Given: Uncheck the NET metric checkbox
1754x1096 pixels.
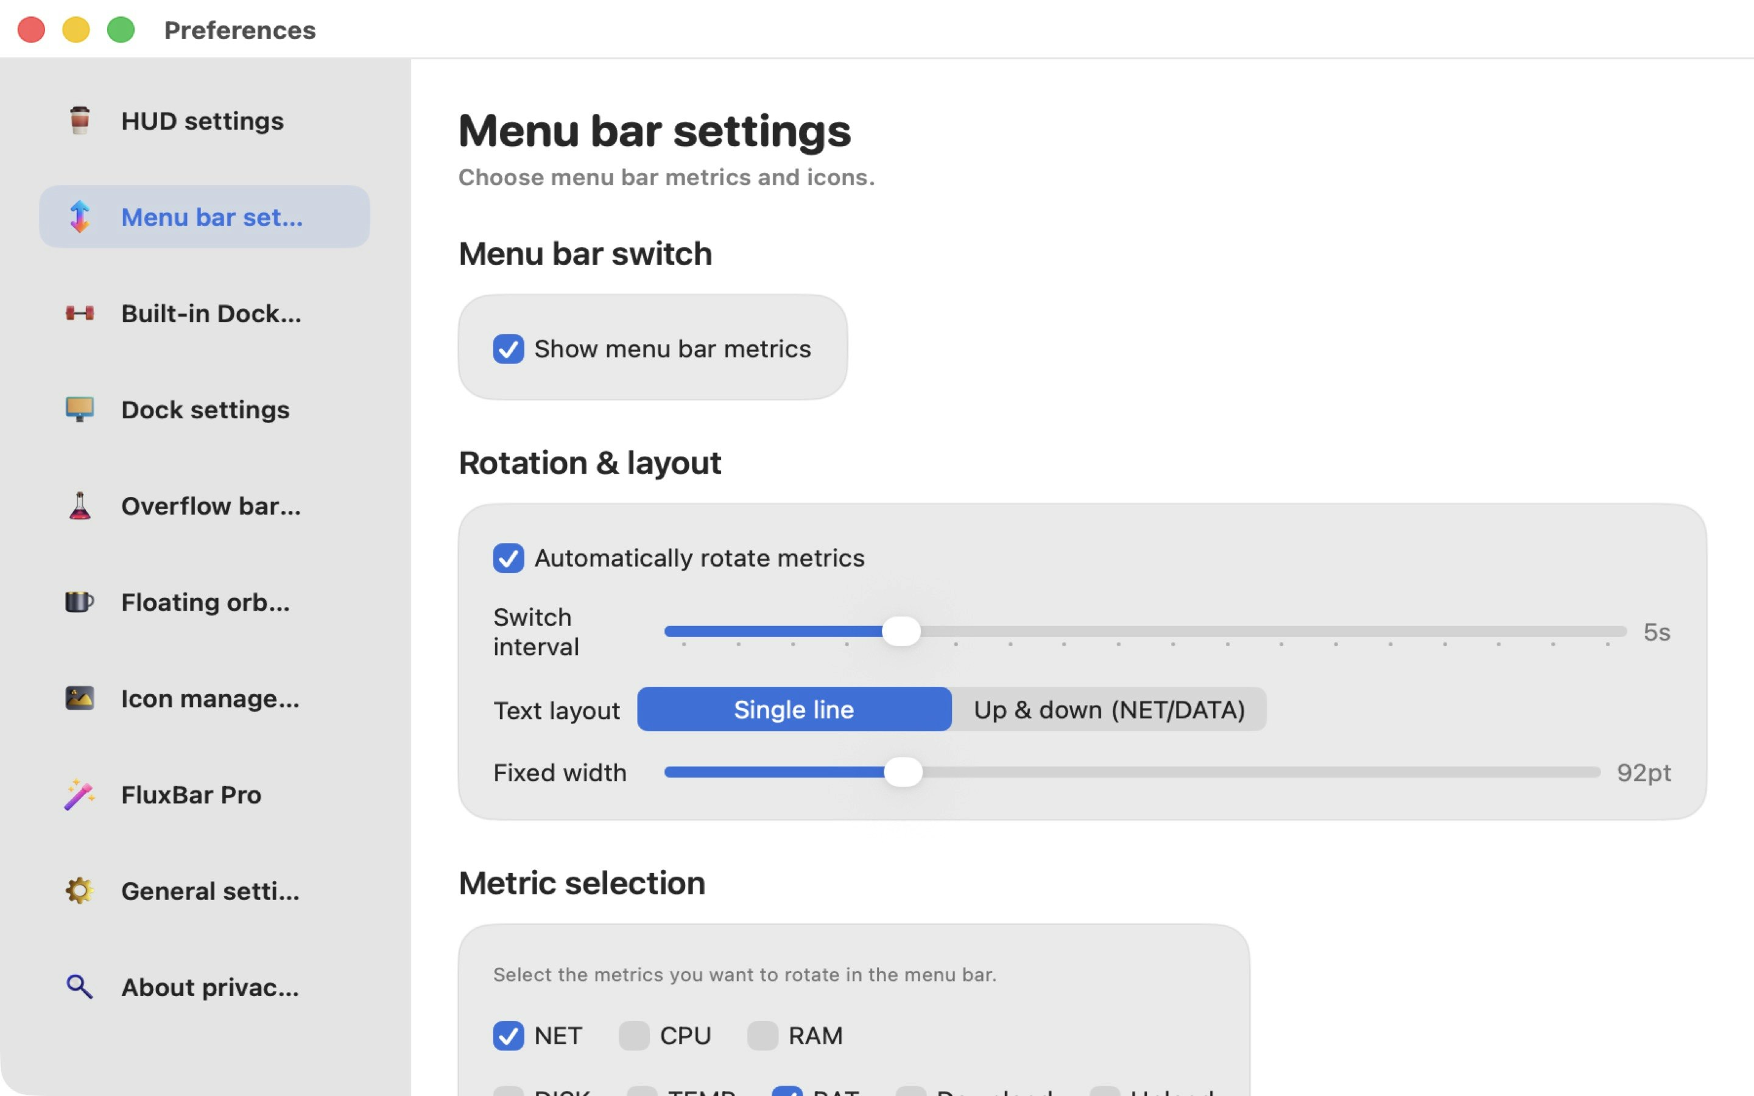Looking at the screenshot, I should pyautogui.click(x=508, y=1036).
